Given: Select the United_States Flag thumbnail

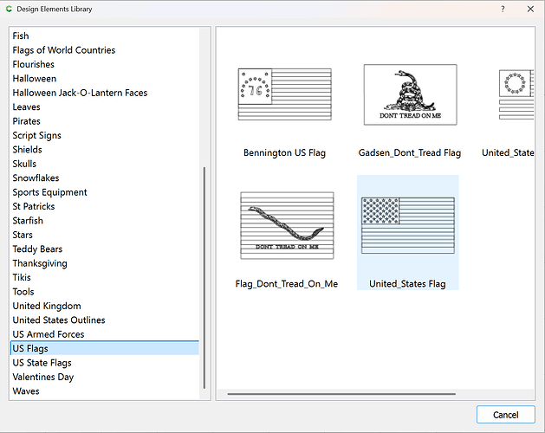Looking at the screenshot, I should [407, 225].
